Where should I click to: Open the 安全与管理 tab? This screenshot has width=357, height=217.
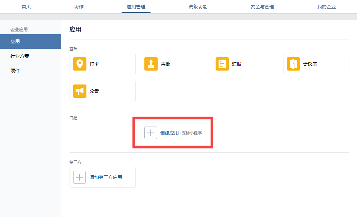(x=262, y=7)
